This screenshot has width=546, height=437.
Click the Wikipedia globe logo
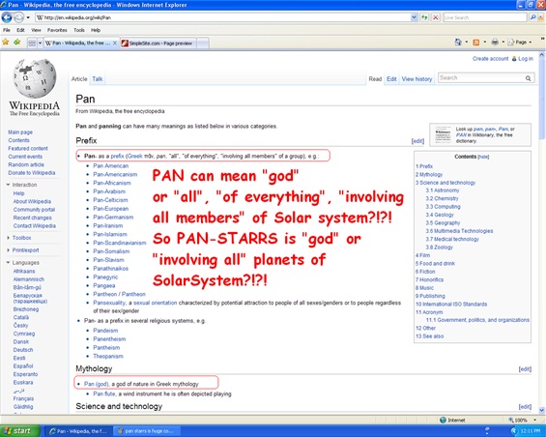34,78
